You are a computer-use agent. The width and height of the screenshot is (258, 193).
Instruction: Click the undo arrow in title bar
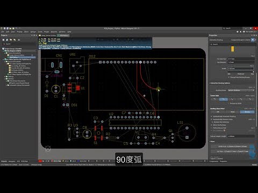coord(16,28)
